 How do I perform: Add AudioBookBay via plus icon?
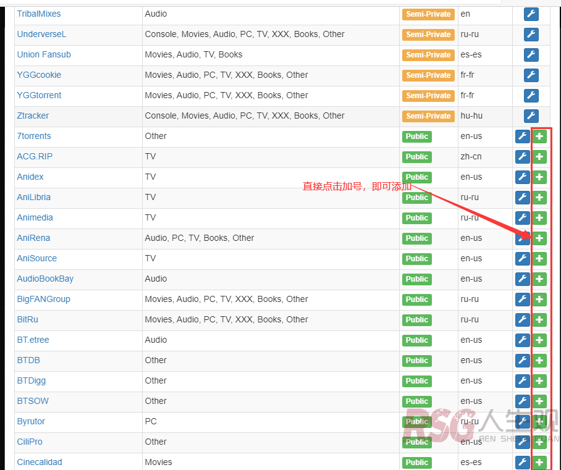539,279
